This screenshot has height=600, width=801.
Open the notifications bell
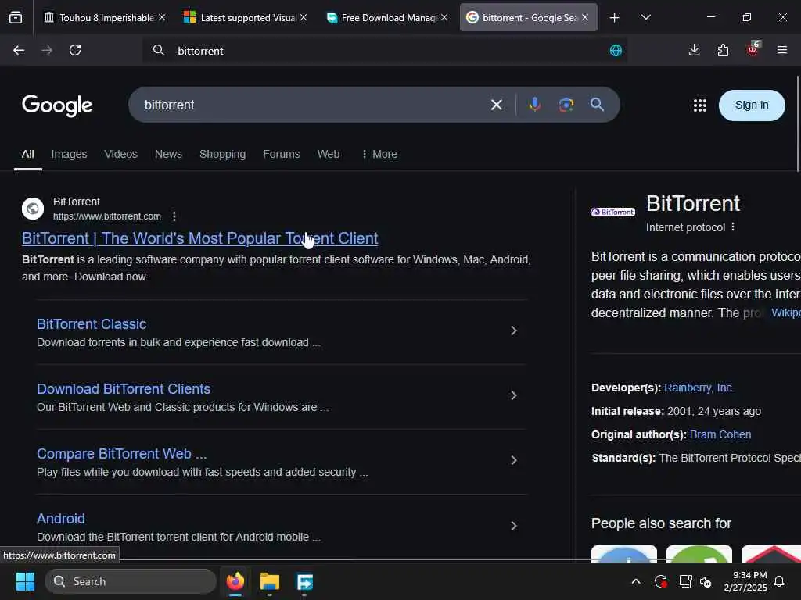(x=780, y=581)
